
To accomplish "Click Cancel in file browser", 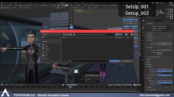I will pos(127,61).
